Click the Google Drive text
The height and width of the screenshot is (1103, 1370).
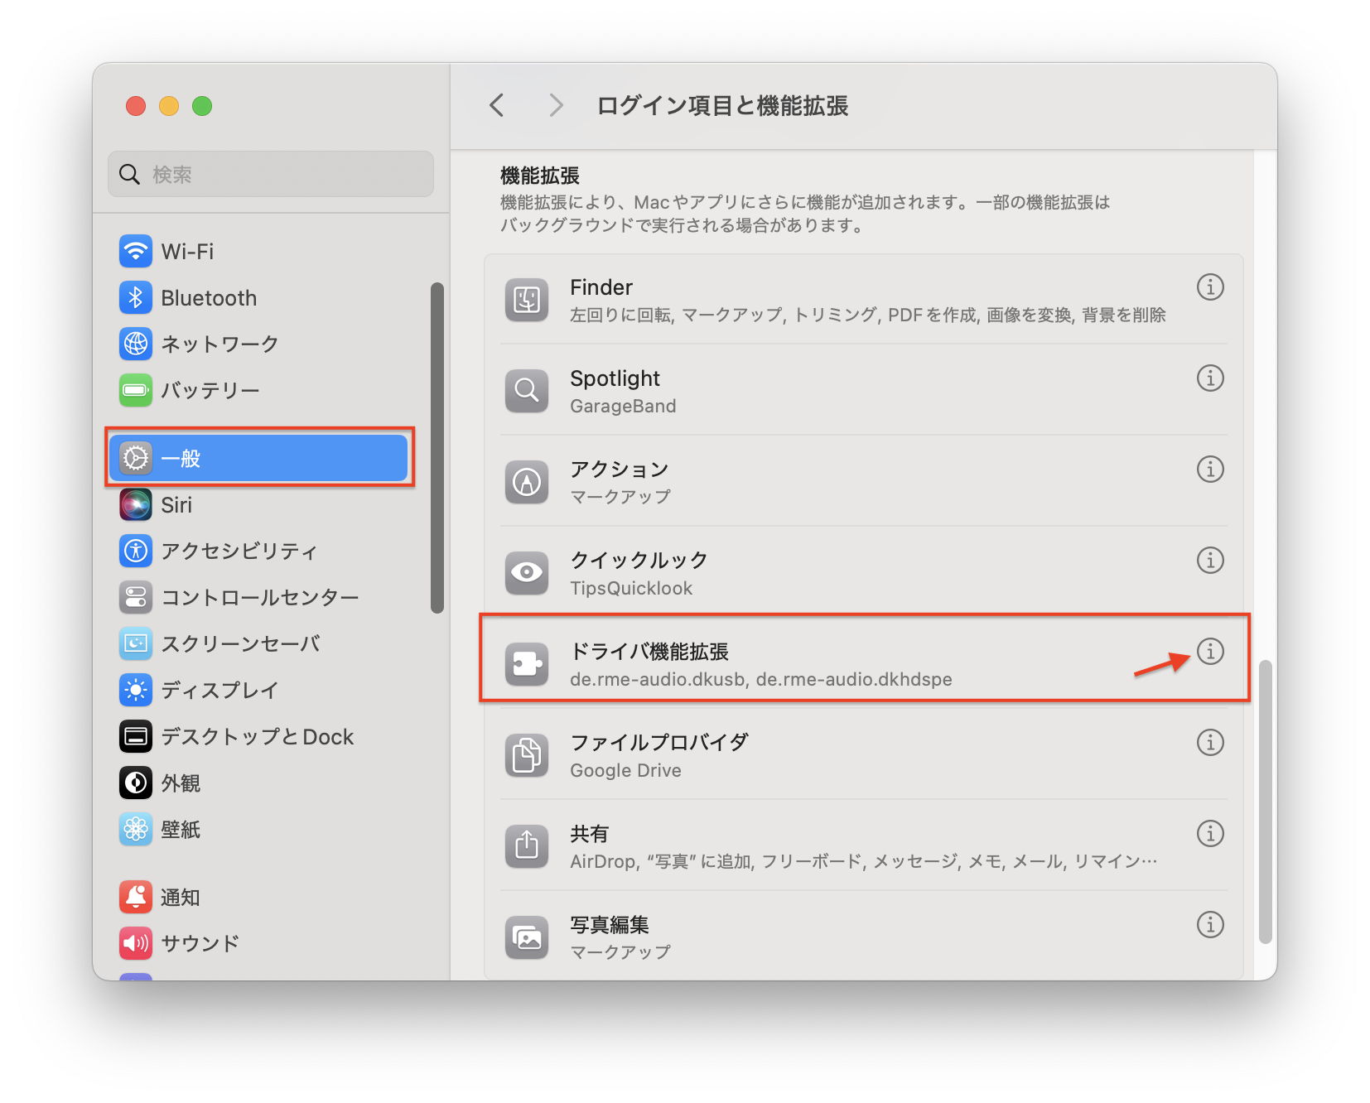coord(625,770)
